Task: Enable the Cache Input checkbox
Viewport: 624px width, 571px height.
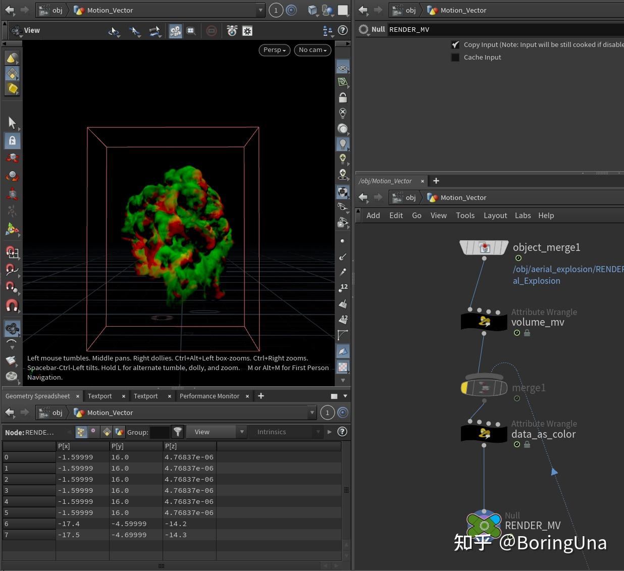Action: tap(455, 57)
